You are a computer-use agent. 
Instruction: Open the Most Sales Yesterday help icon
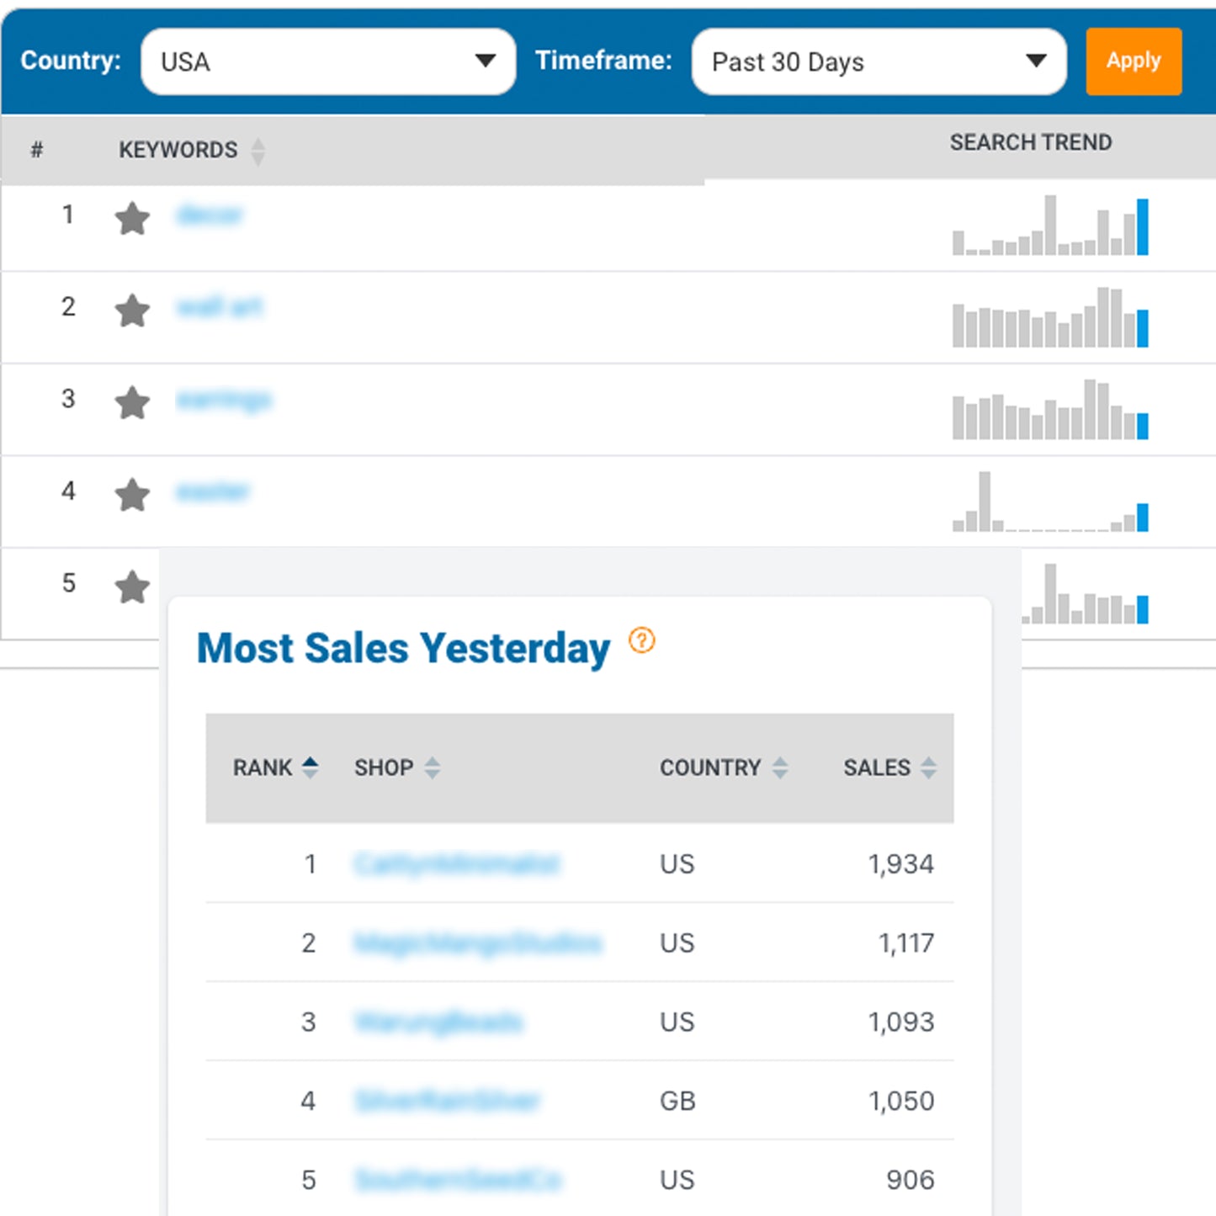coord(641,641)
